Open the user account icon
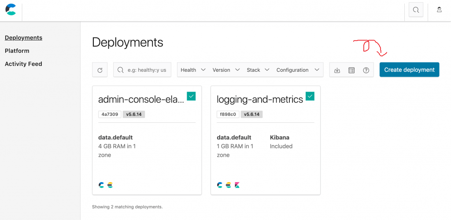This screenshot has height=220, width=451. tap(439, 10)
